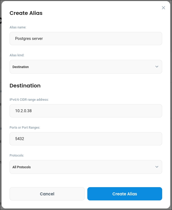This screenshot has width=172, height=210.
Task: Click the "Destination" section heading
Action: 25,86
